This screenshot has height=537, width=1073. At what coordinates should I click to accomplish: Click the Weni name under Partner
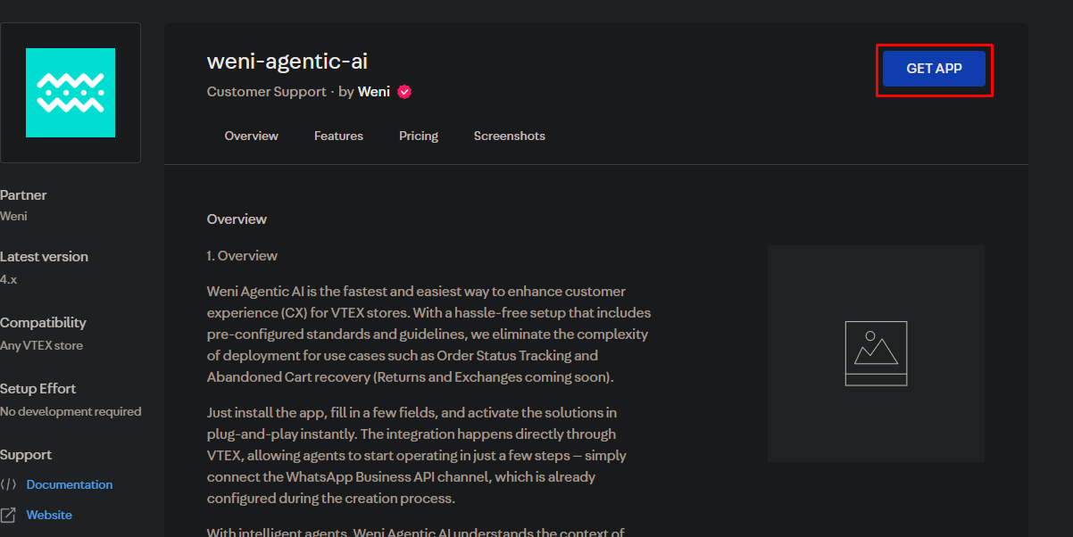[13, 216]
